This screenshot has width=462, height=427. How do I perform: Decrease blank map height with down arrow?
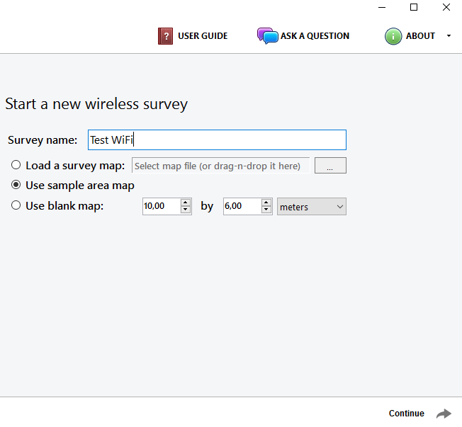click(x=266, y=210)
